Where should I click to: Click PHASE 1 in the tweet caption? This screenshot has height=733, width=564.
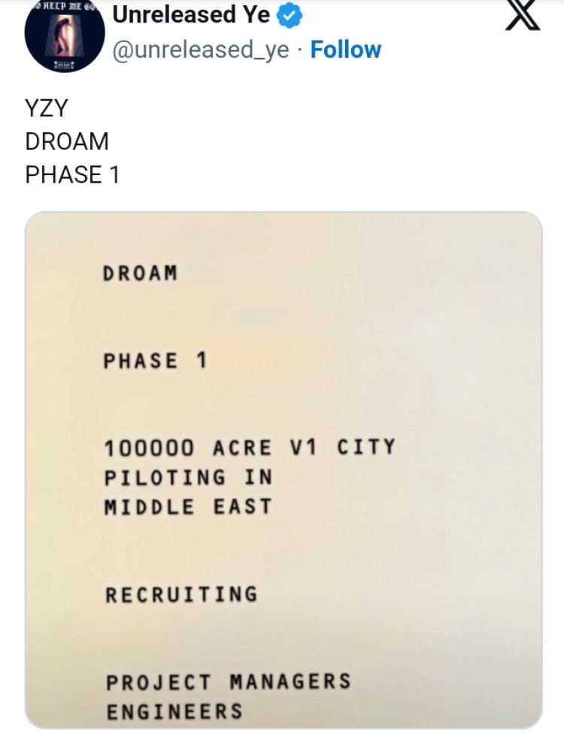72,174
